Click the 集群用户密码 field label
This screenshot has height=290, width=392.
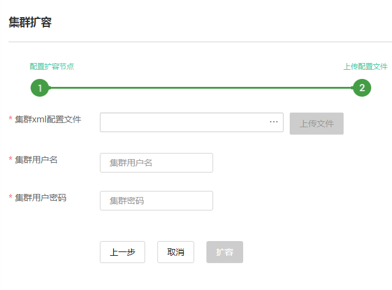click(x=40, y=198)
